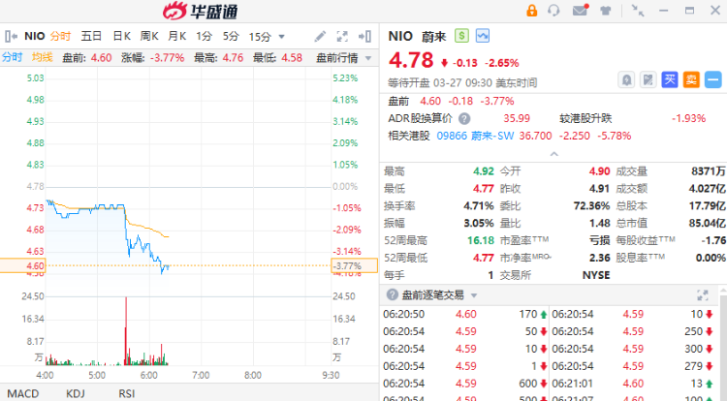Click the 06:21:01 trade row
Image resolution: width=727 pixels, height=401 pixels.
click(x=632, y=384)
